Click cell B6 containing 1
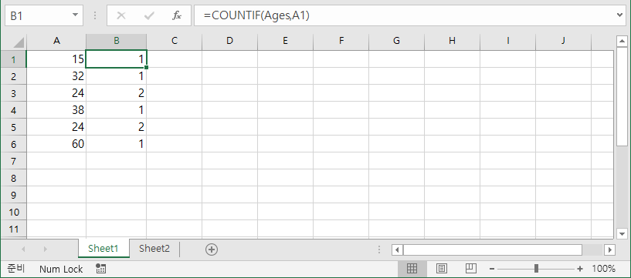 click(117, 144)
